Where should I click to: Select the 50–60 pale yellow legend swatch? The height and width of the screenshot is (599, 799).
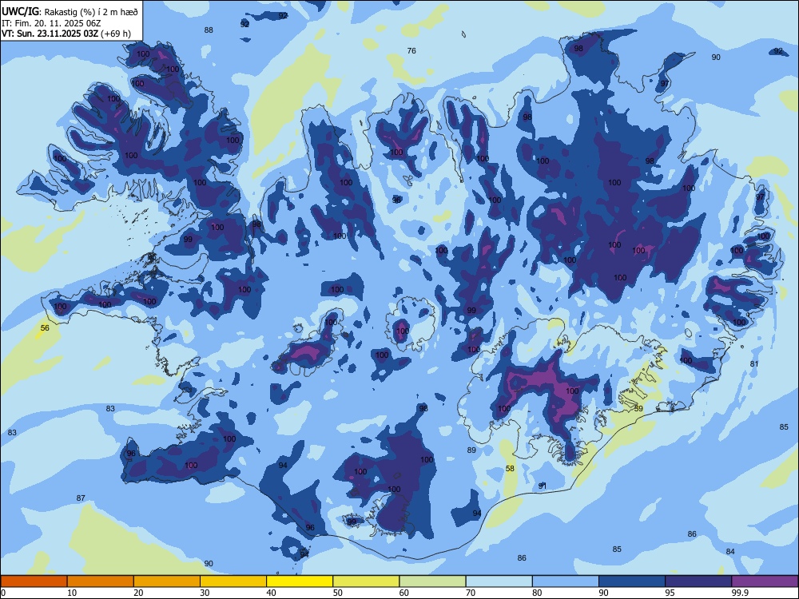367,581
